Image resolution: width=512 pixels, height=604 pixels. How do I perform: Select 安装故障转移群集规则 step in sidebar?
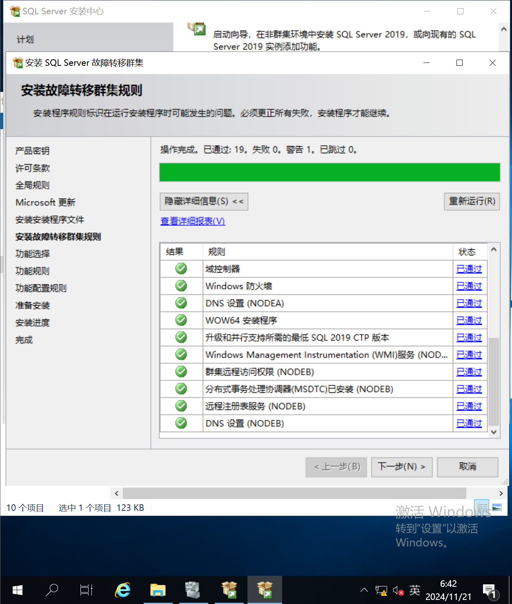tap(58, 237)
